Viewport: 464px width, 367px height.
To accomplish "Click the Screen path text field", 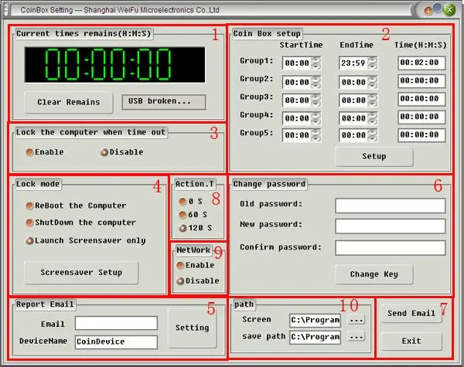I will [x=316, y=321].
